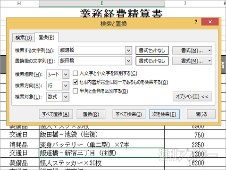Click the すべて置換(A) button
The height and width of the screenshot is (170, 226).
pyautogui.click(x=56, y=114)
